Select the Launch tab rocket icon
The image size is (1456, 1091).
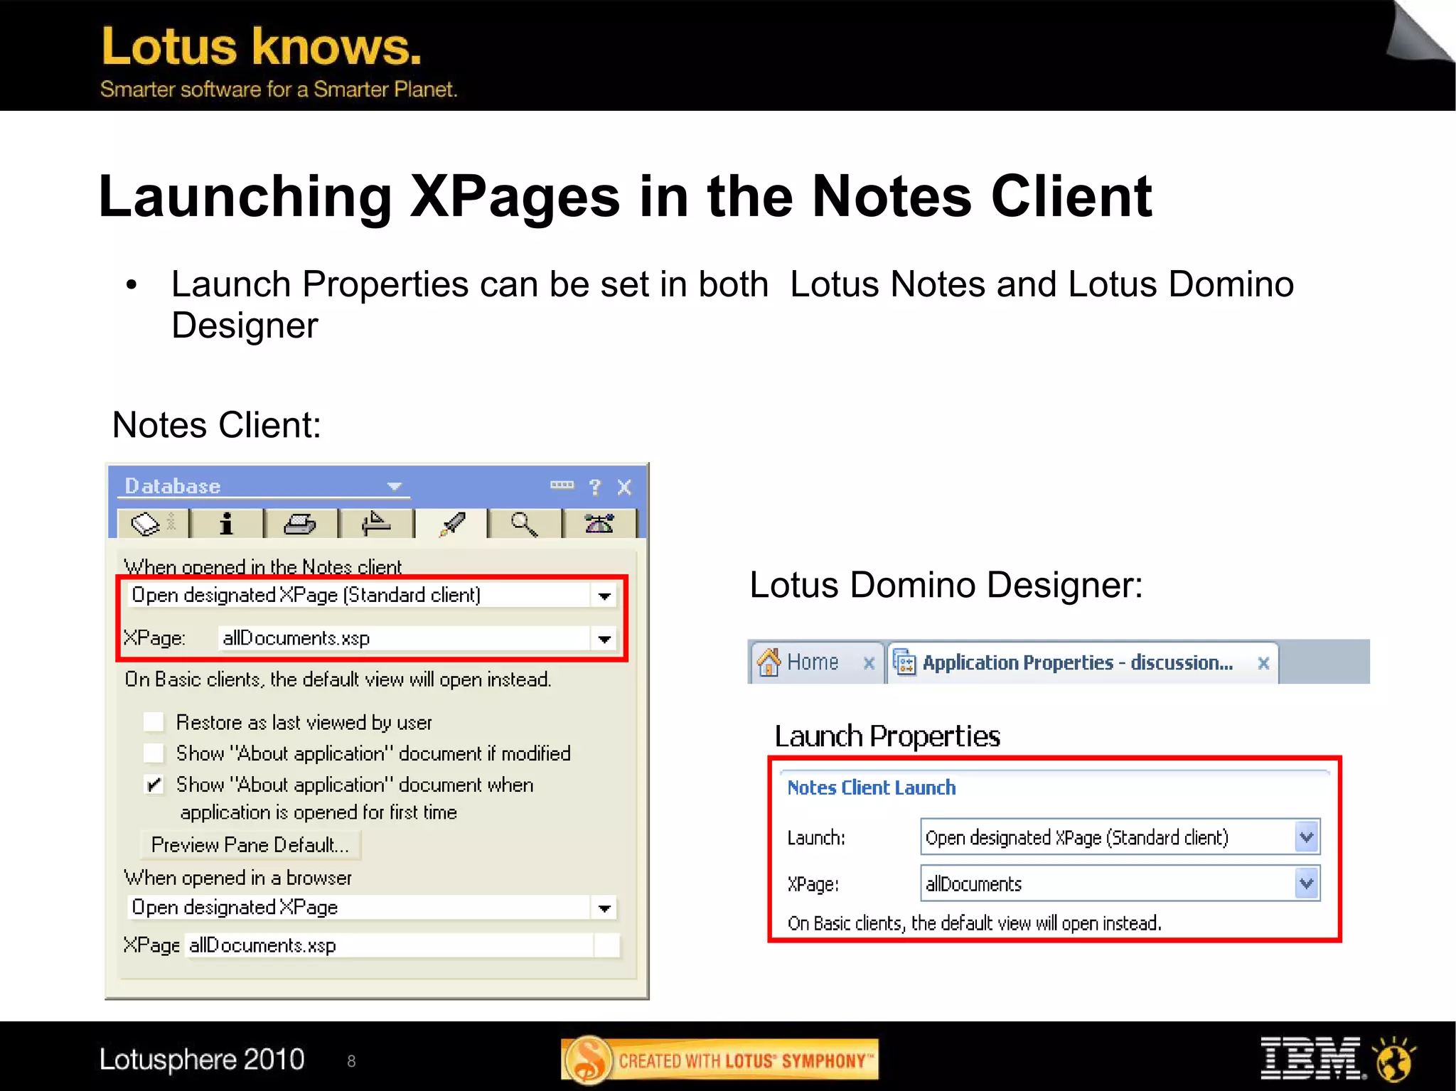tap(451, 524)
